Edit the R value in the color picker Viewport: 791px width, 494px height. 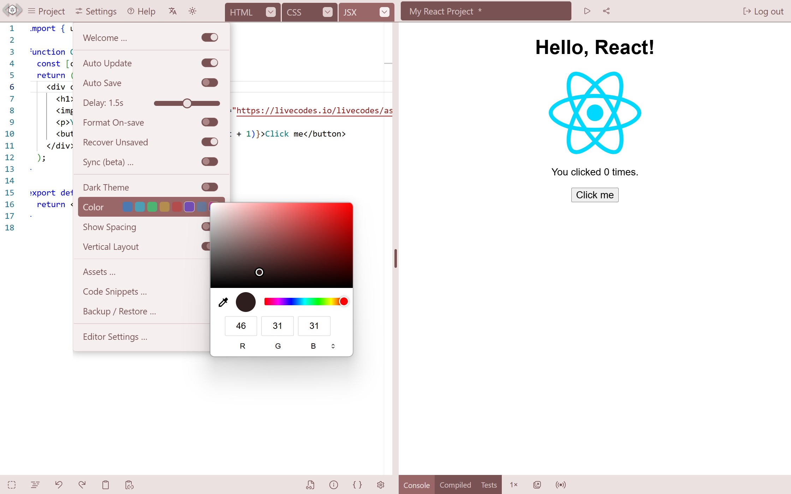pyautogui.click(x=241, y=326)
